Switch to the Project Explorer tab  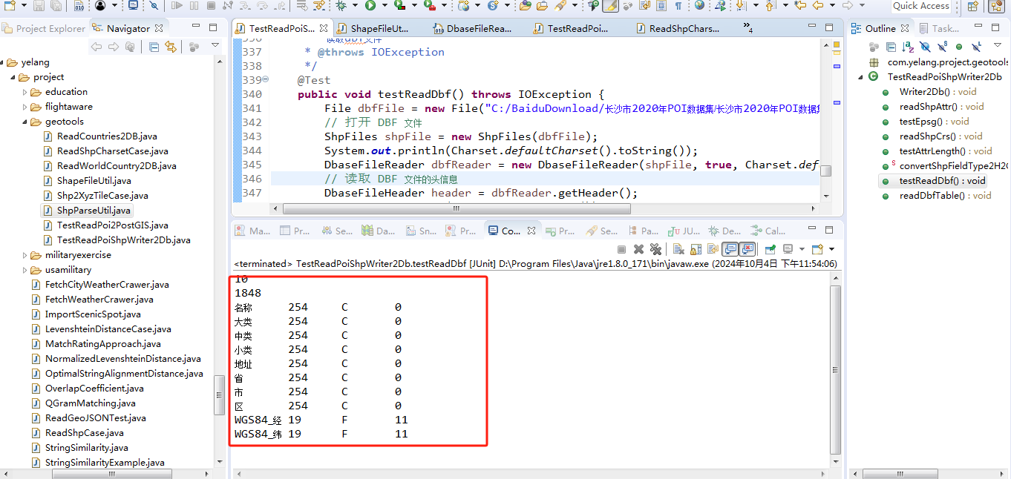pos(44,28)
